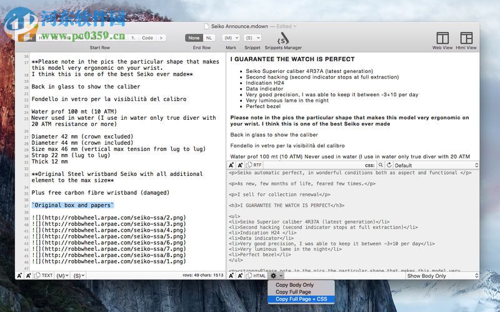The height and width of the screenshot is (312, 500).
Task: Click the seiko-ssa/8.png image link line
Action: pos(109,255)
